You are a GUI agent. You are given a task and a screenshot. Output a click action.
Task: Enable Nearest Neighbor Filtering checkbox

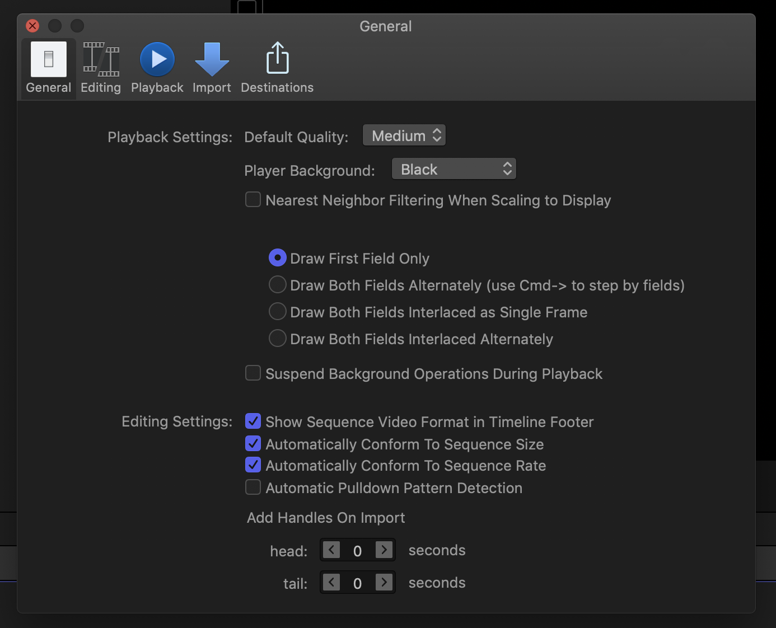(x=253, y=200)
